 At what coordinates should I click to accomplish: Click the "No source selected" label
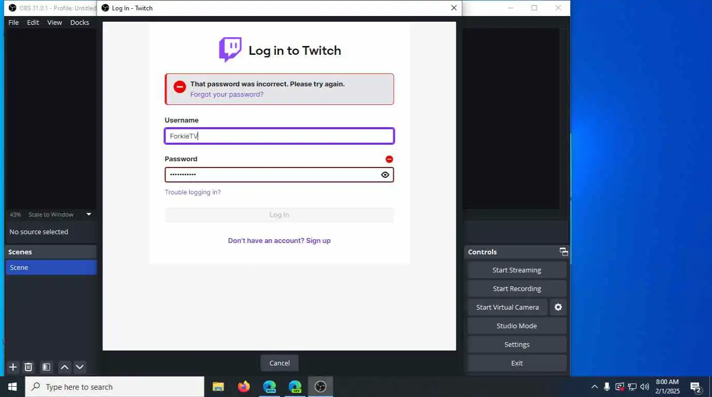click(39, 232)
